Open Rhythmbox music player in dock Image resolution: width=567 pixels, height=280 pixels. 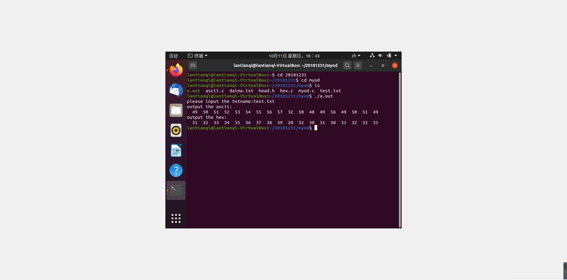[x=176, y=130]
